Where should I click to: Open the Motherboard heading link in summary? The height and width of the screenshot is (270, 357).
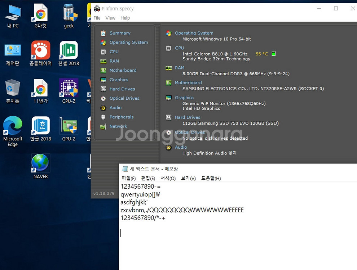[x=188, y=82]
